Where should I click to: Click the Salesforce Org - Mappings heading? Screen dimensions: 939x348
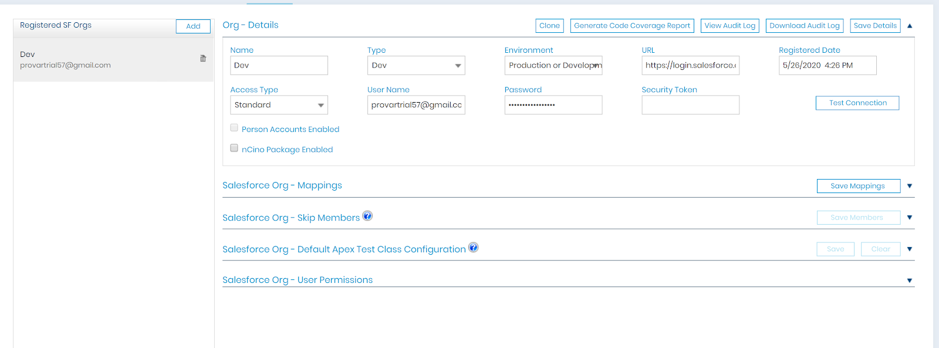coord(282,185)
